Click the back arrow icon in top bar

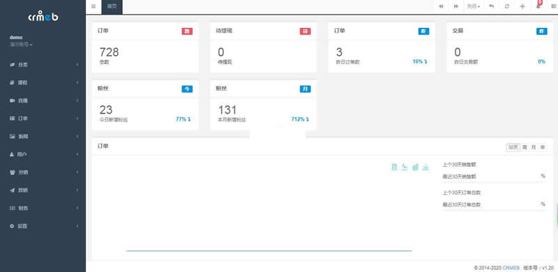492,6
